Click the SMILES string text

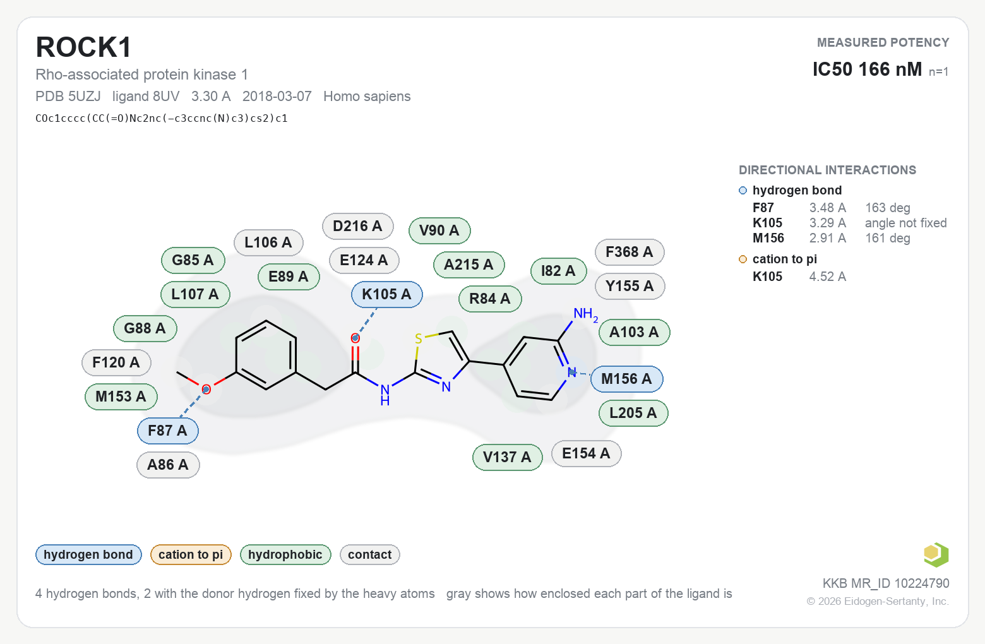[162, 118]
